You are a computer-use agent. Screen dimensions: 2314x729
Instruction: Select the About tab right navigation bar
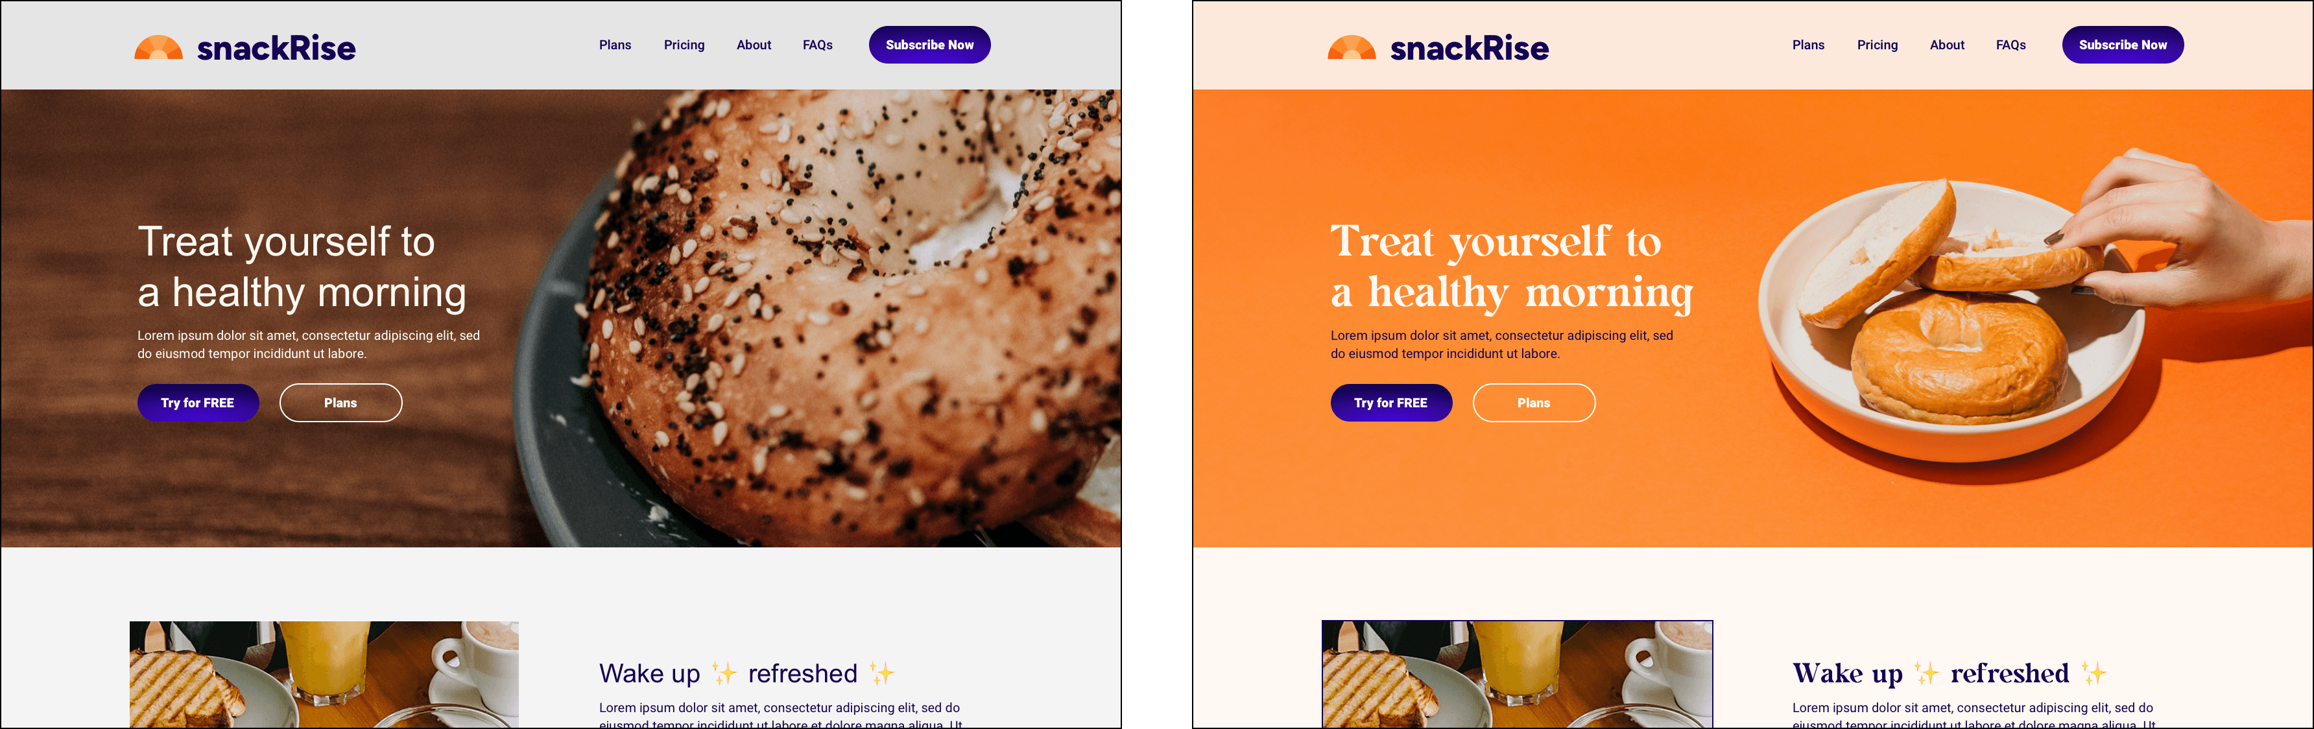tap(1946, 44)
